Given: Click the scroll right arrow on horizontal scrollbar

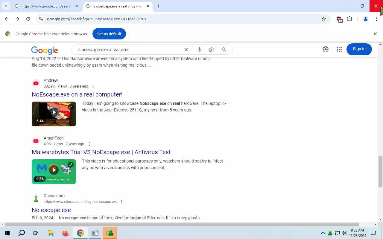Looking at the screenshot, I should coord(376,224).
